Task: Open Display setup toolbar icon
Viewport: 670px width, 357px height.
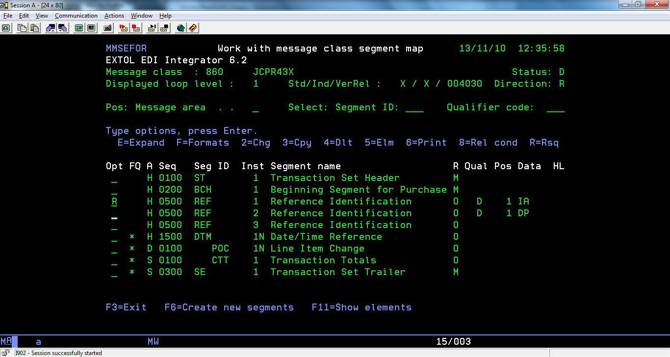Action: [79, 28]
